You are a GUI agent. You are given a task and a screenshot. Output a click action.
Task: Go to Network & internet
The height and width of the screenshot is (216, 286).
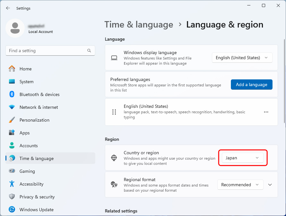coord(50,107)
